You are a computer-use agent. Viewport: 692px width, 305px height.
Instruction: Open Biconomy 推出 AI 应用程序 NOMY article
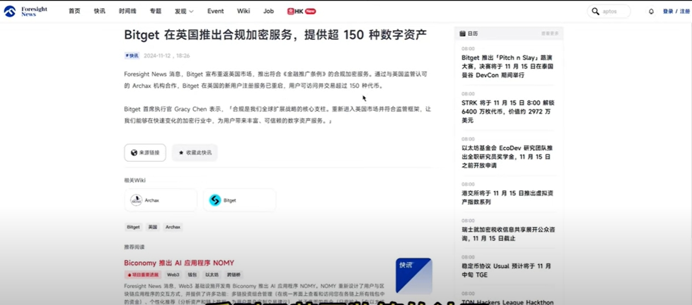click(179, 263)
